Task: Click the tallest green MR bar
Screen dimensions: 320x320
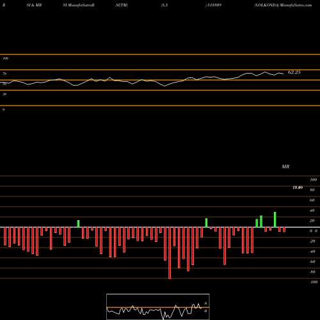Action: pyautogui.click(x=275, y=220)
